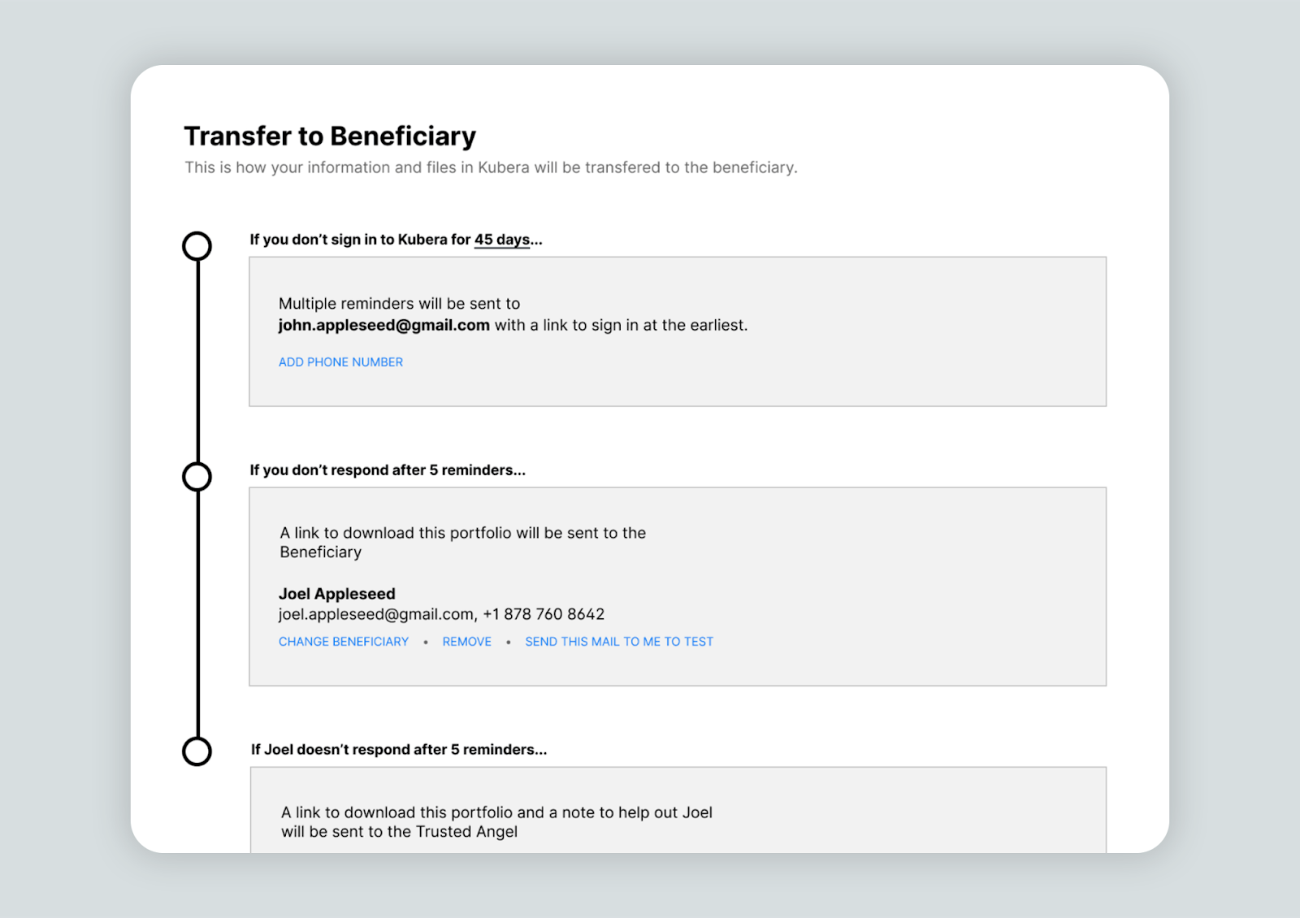Click the 'Multiple reminders will be sent to' text

point(399,304)
